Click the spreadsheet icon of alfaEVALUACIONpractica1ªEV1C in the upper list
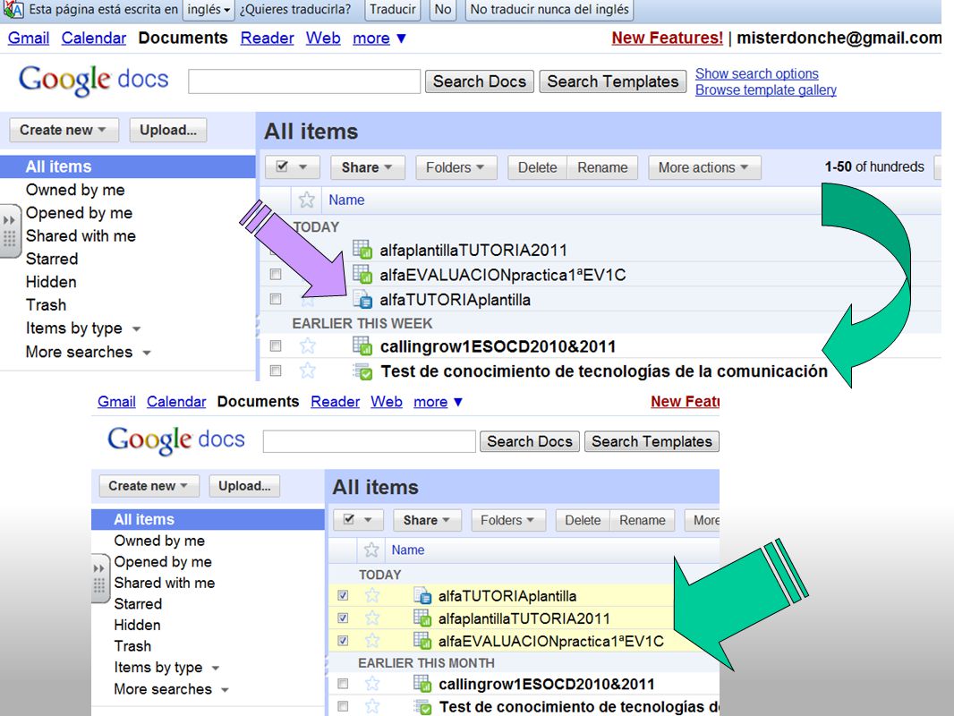 tap(362, 275)
